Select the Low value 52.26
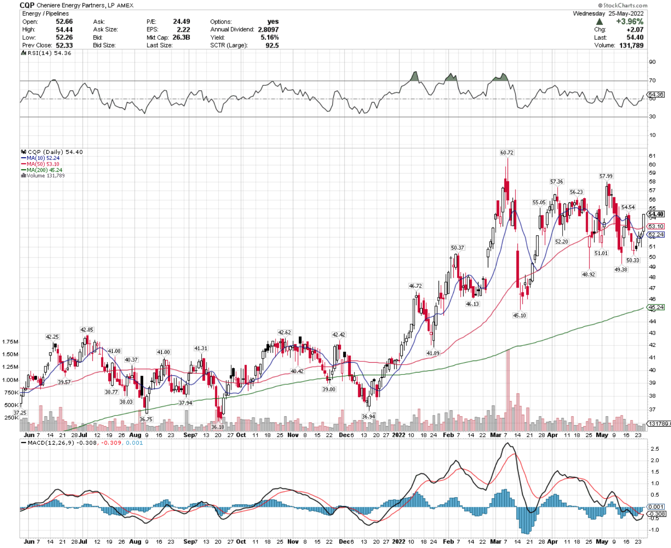Viewport: 671px width, 548px height. pos(64,37)
